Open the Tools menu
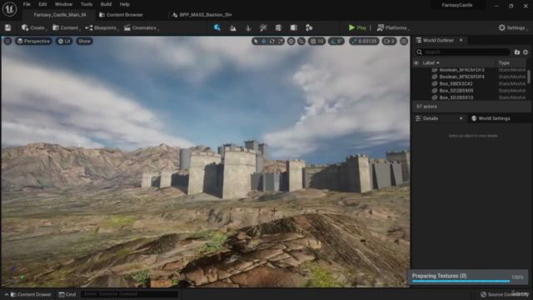The height and width of the screenshot is (300, 533). (87, 4)
